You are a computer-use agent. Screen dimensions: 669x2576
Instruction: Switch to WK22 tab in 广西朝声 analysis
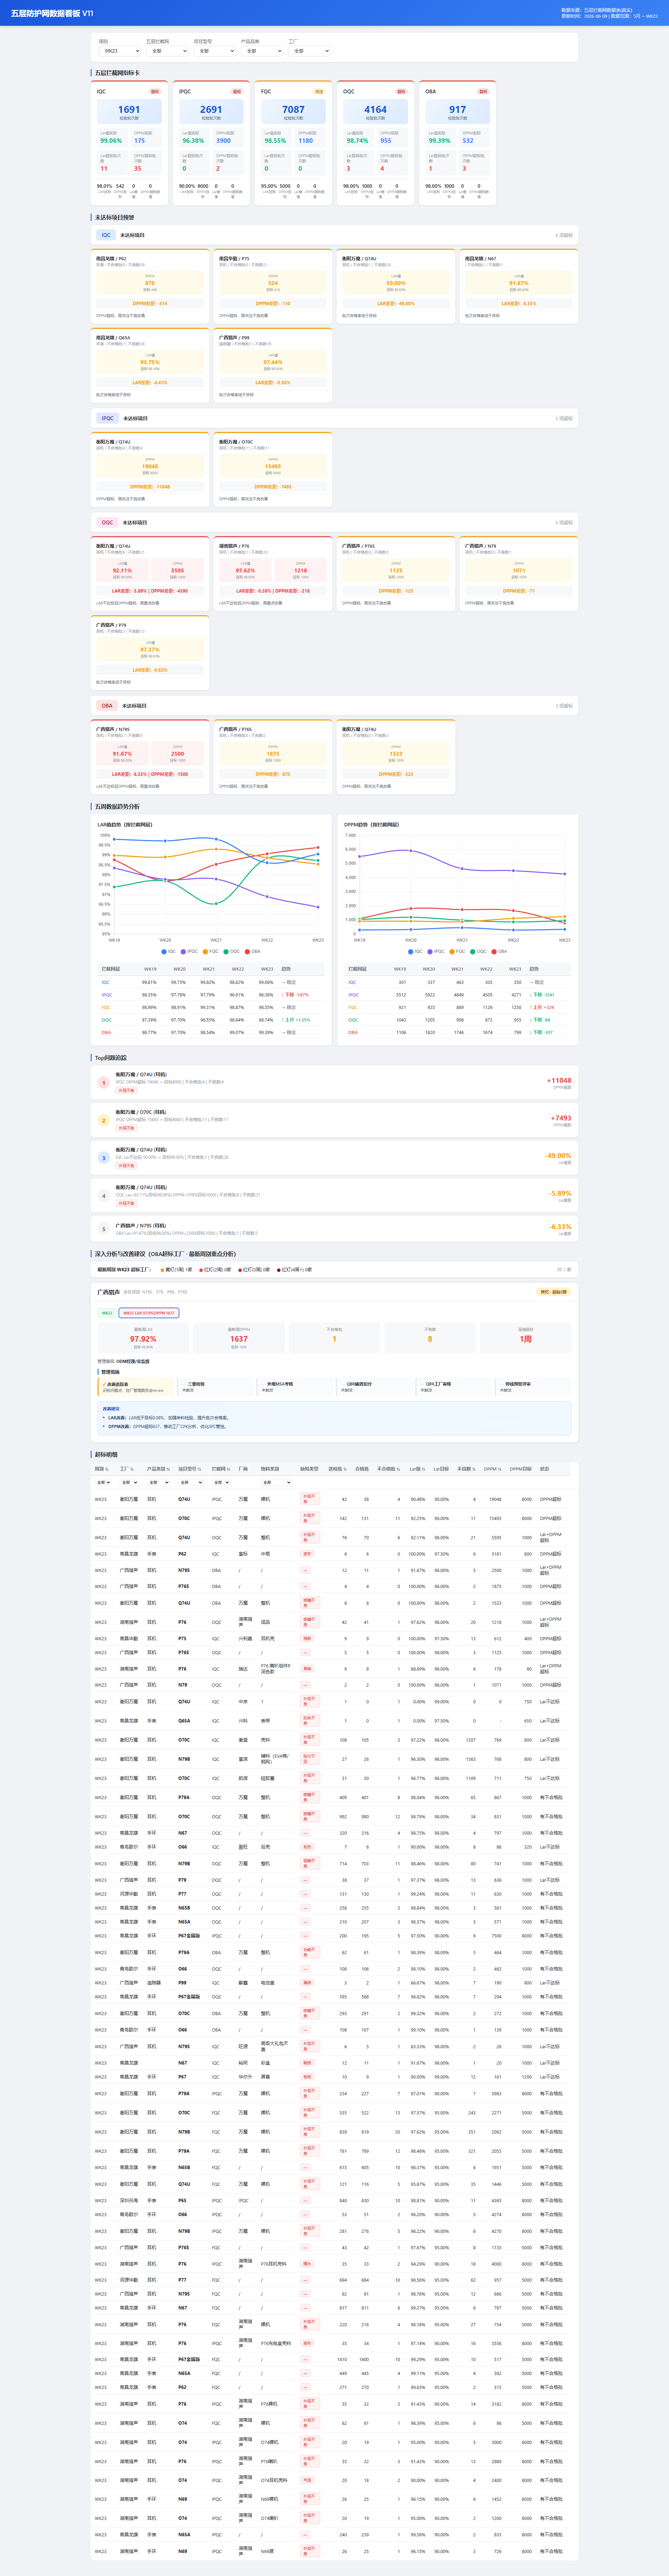tap(107, 1313)
